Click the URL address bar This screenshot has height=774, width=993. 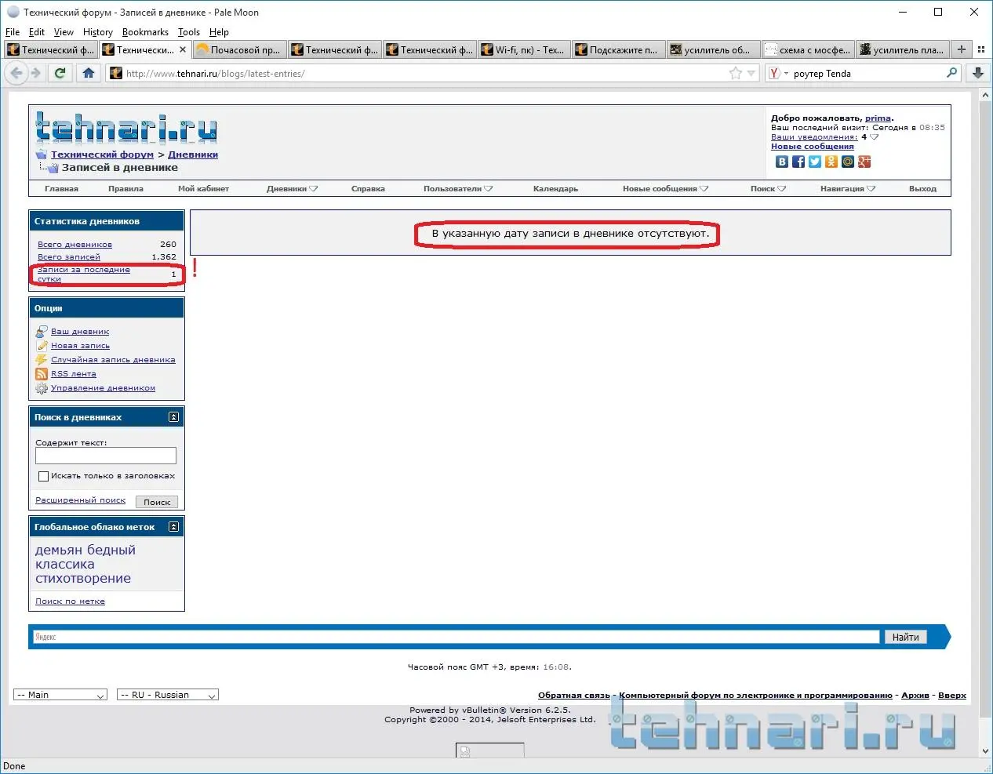tap(427, 73)
